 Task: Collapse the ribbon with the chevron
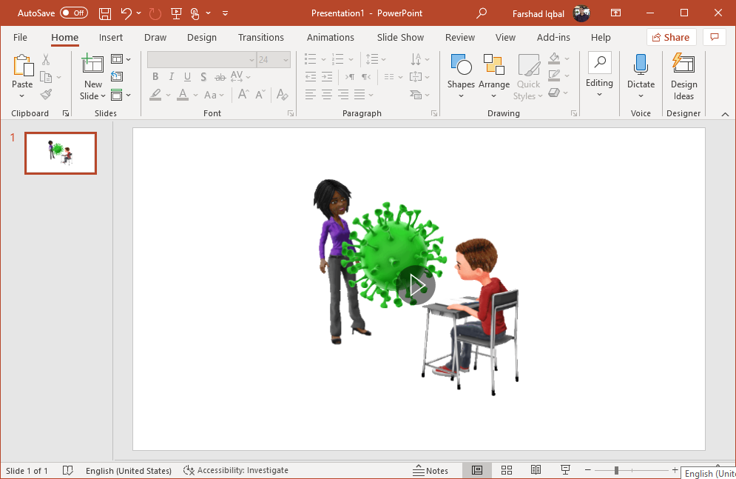tap(724, 114)
